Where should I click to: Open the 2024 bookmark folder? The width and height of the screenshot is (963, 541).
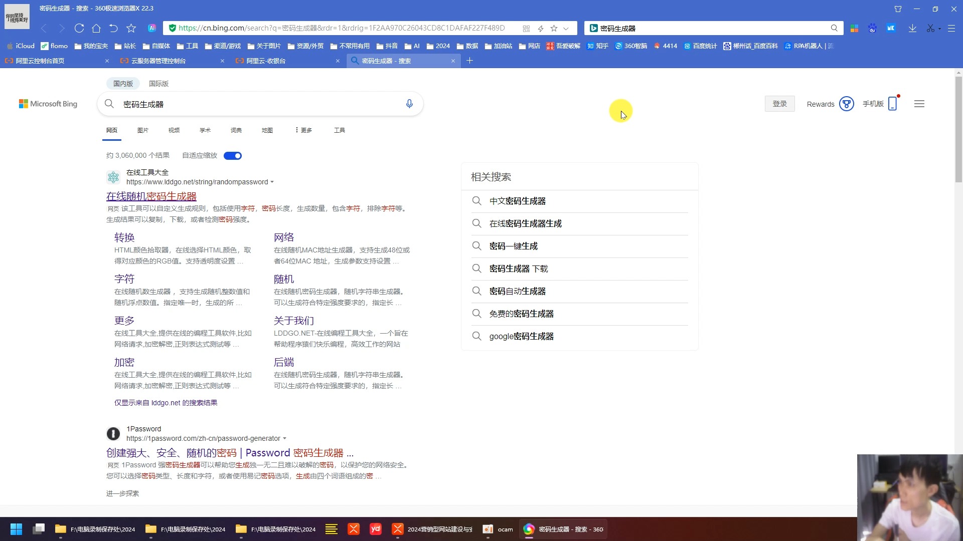(x=438, y=46)
